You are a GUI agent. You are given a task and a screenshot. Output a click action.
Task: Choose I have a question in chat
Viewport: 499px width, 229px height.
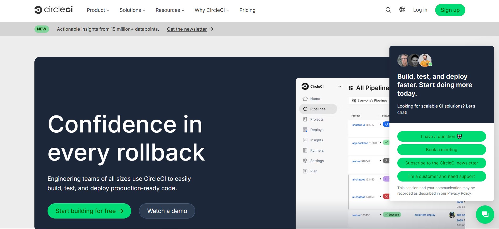[441, 136]
